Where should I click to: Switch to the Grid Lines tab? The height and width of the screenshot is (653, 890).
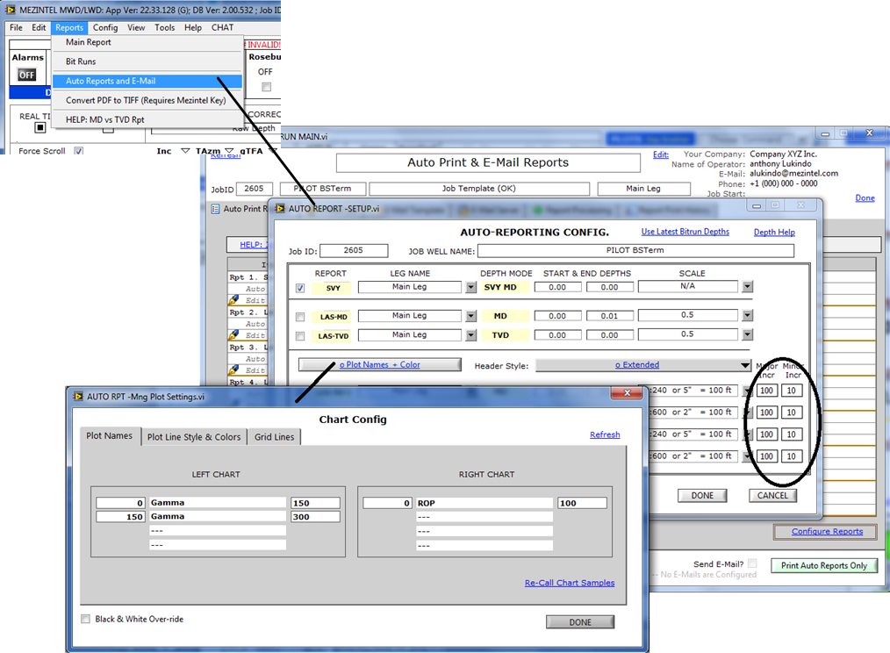274,437
